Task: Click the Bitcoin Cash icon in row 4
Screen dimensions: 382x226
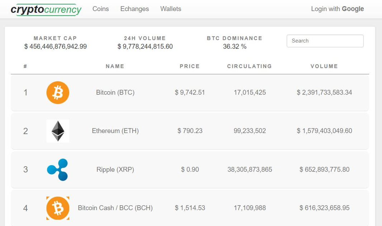Action: click(x=58, y=208)
